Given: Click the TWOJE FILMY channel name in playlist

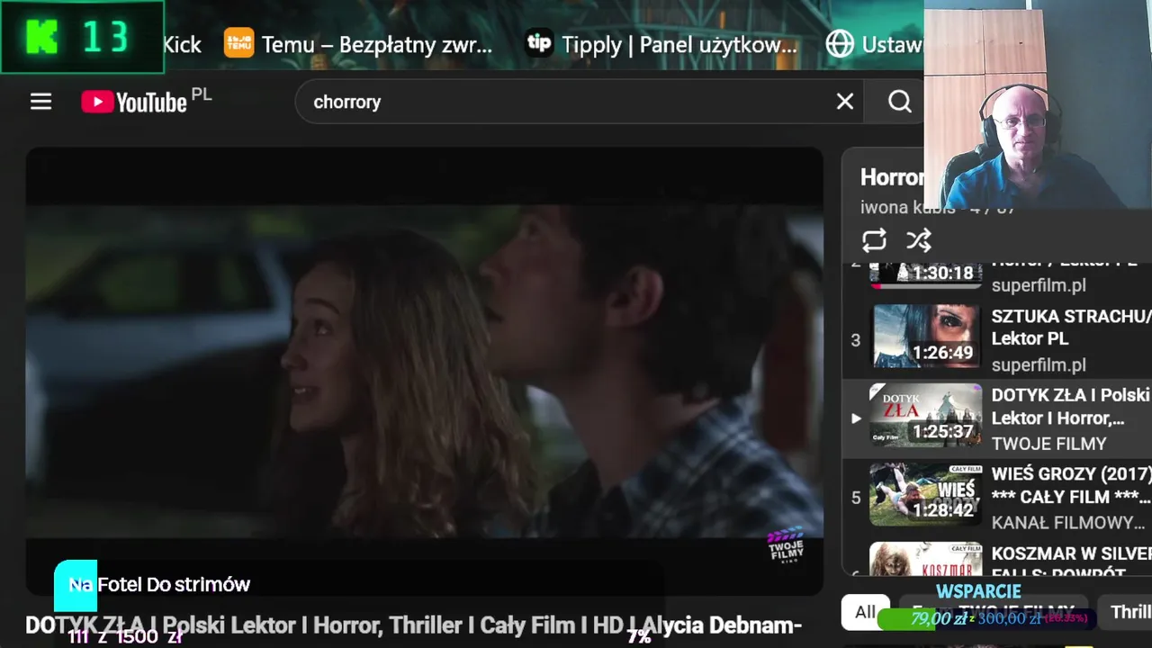Looking at the screenshot, I should (x=1048, y=444).
